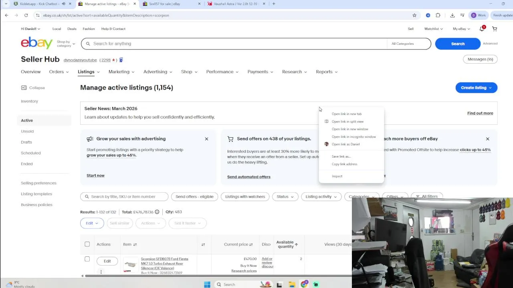This screenshot has height=288, width=513.
Task: Bookmark this page with the star icon
Action: pos(414,15)
